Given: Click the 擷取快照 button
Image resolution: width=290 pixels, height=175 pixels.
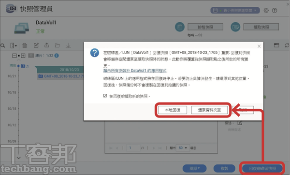Looking at the screenshot, I should pos(261,27).
